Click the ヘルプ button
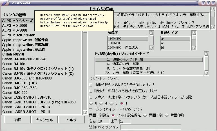 point(71,120)
